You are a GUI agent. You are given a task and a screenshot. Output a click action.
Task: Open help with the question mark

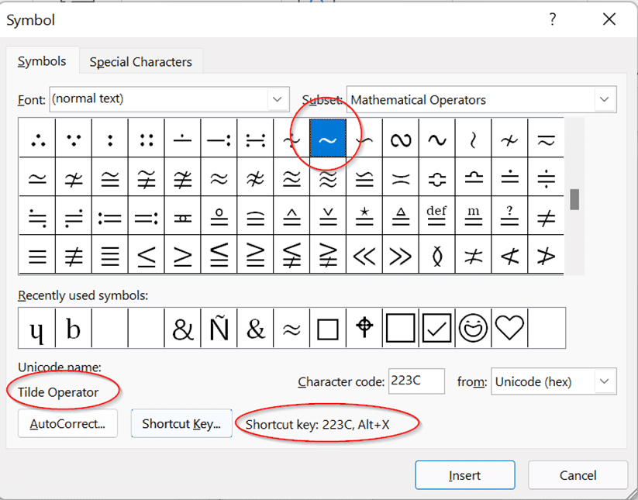pyautogui.click(x=552, y=19)
